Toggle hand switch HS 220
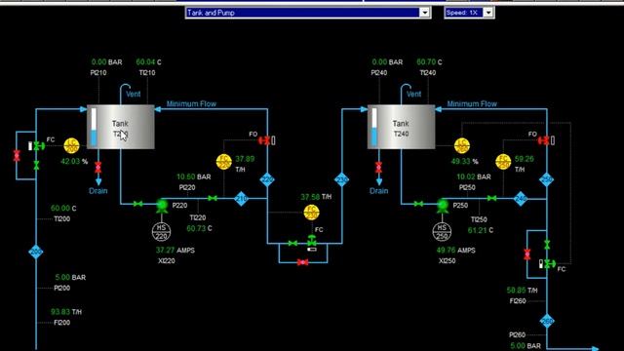This screenshot has width=624, height=351. [x=162, y=232]
